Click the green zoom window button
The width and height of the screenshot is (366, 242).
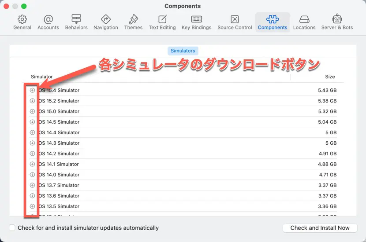[x=24, y=6]
